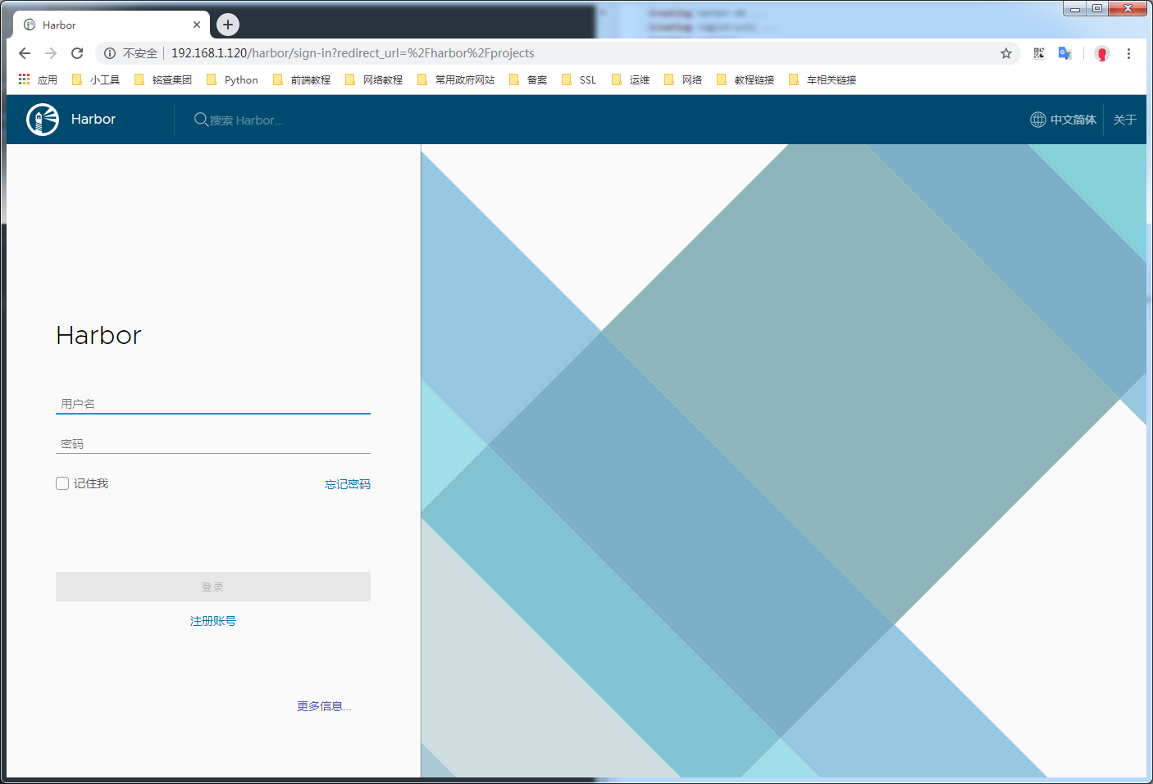Open the 更多信息 more info link
The image size is (1153, 784).
(324, 706)
